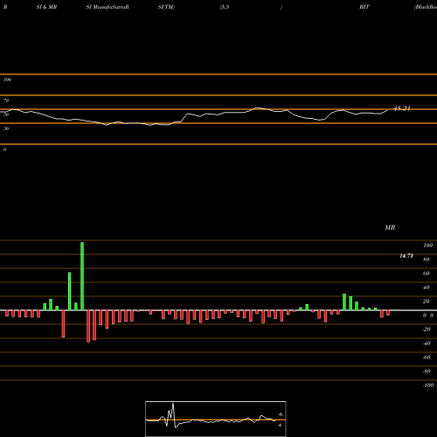This screenshot has height=437, width=437.
Task: Click the MR panel title
Action: (390, 227)
